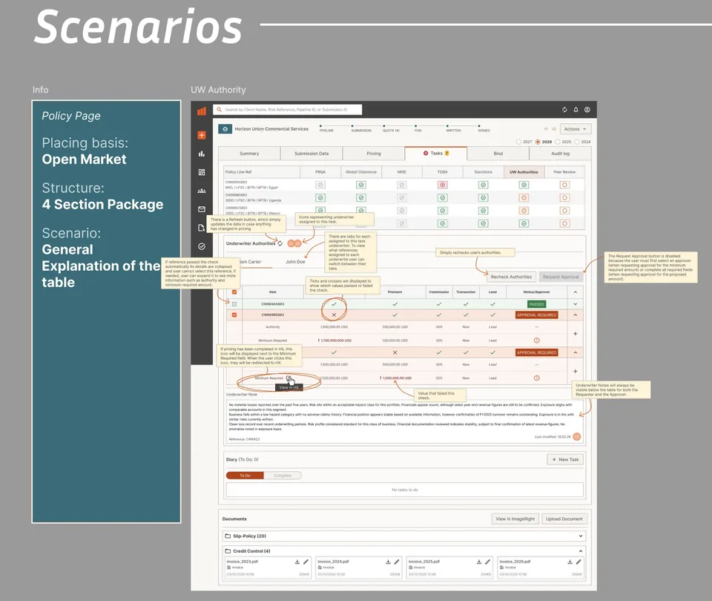Image resolution: width=712 pixels, height=601 pixels.
Task: Click the Sanctions status icon for the Uganda line
Action: (483, 197)
